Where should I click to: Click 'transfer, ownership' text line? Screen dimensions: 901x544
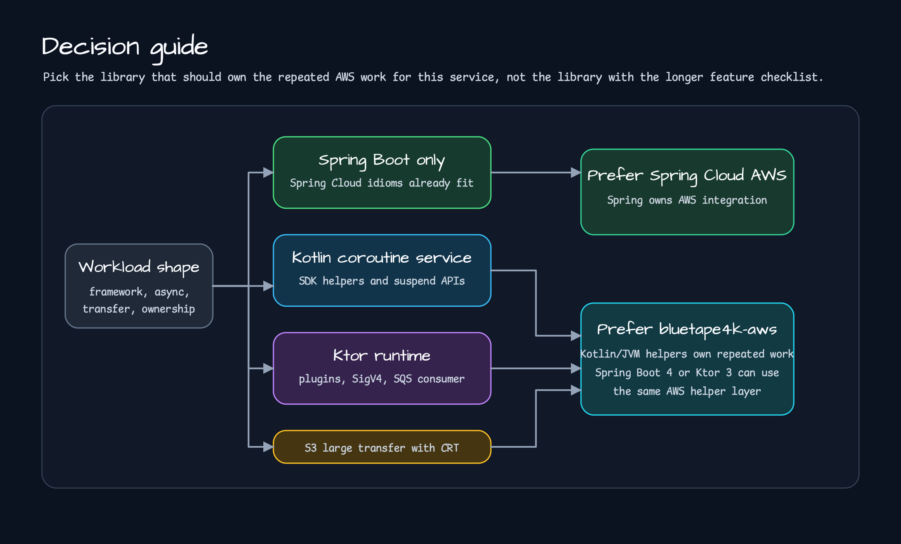click(139, 309)
